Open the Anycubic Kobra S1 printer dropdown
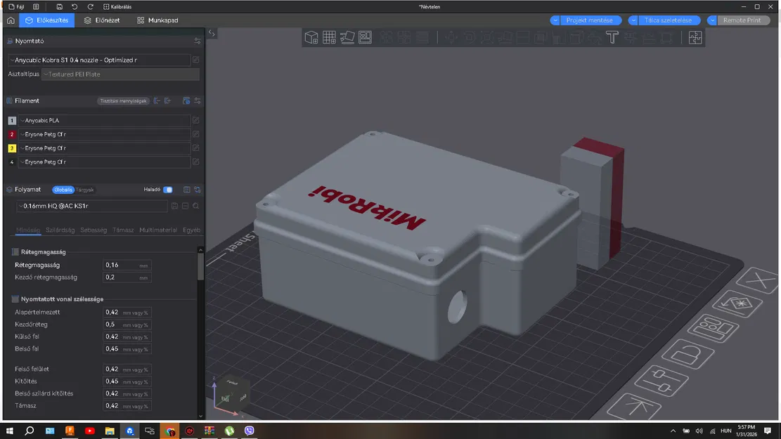This screenshot has width=781, height=439. coord(100,60)
